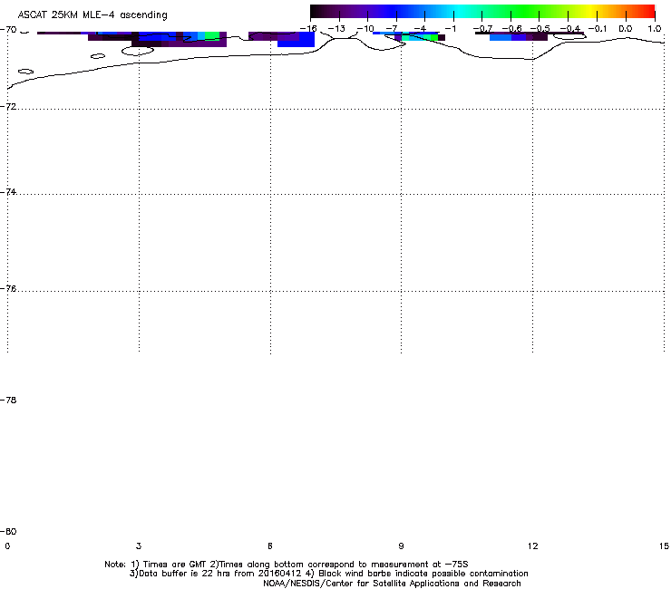
Task: Click the bottom axis time label "12"
Action: click(533, 546)
